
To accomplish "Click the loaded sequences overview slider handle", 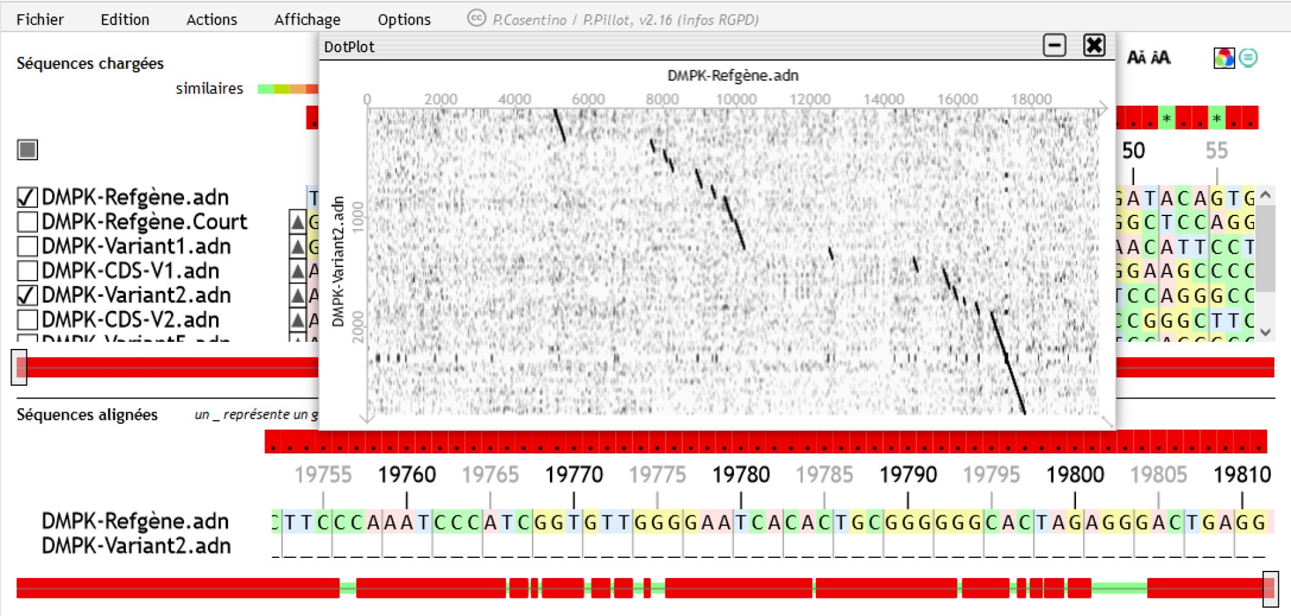I will pyautogui.click(x=19, y=367).
